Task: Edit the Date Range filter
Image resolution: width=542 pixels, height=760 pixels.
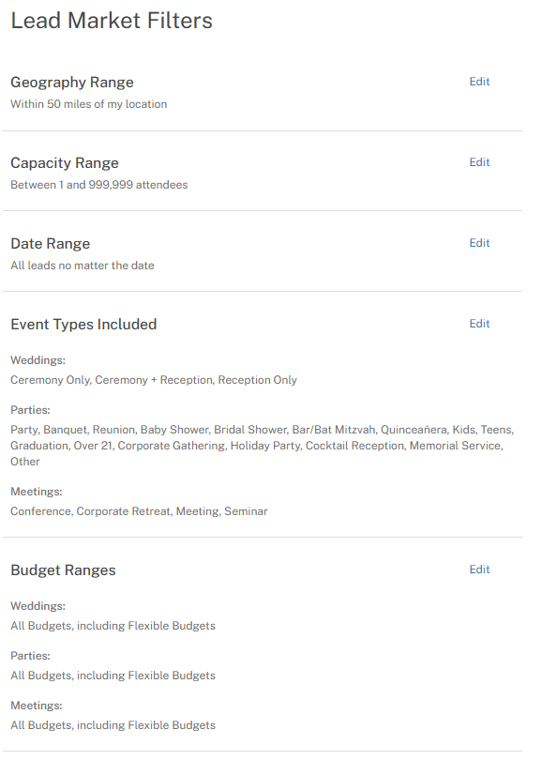Action: pyautogui.click(x=479, y=243)
